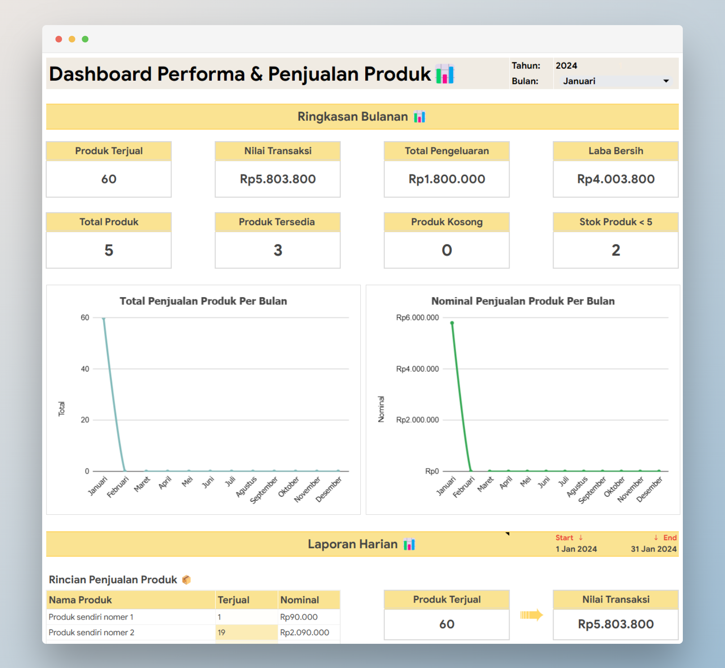The width and height of the screenshot is (725, 668).
Task: Click the Laporan Harian Produk Terjual value 60
Action: [447, 624]
